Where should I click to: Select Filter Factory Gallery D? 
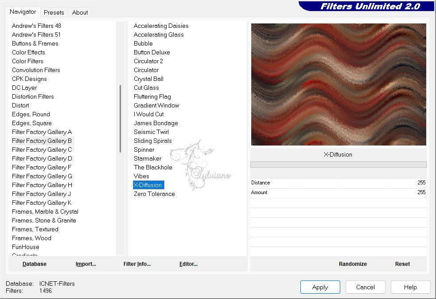coord(42,159)
